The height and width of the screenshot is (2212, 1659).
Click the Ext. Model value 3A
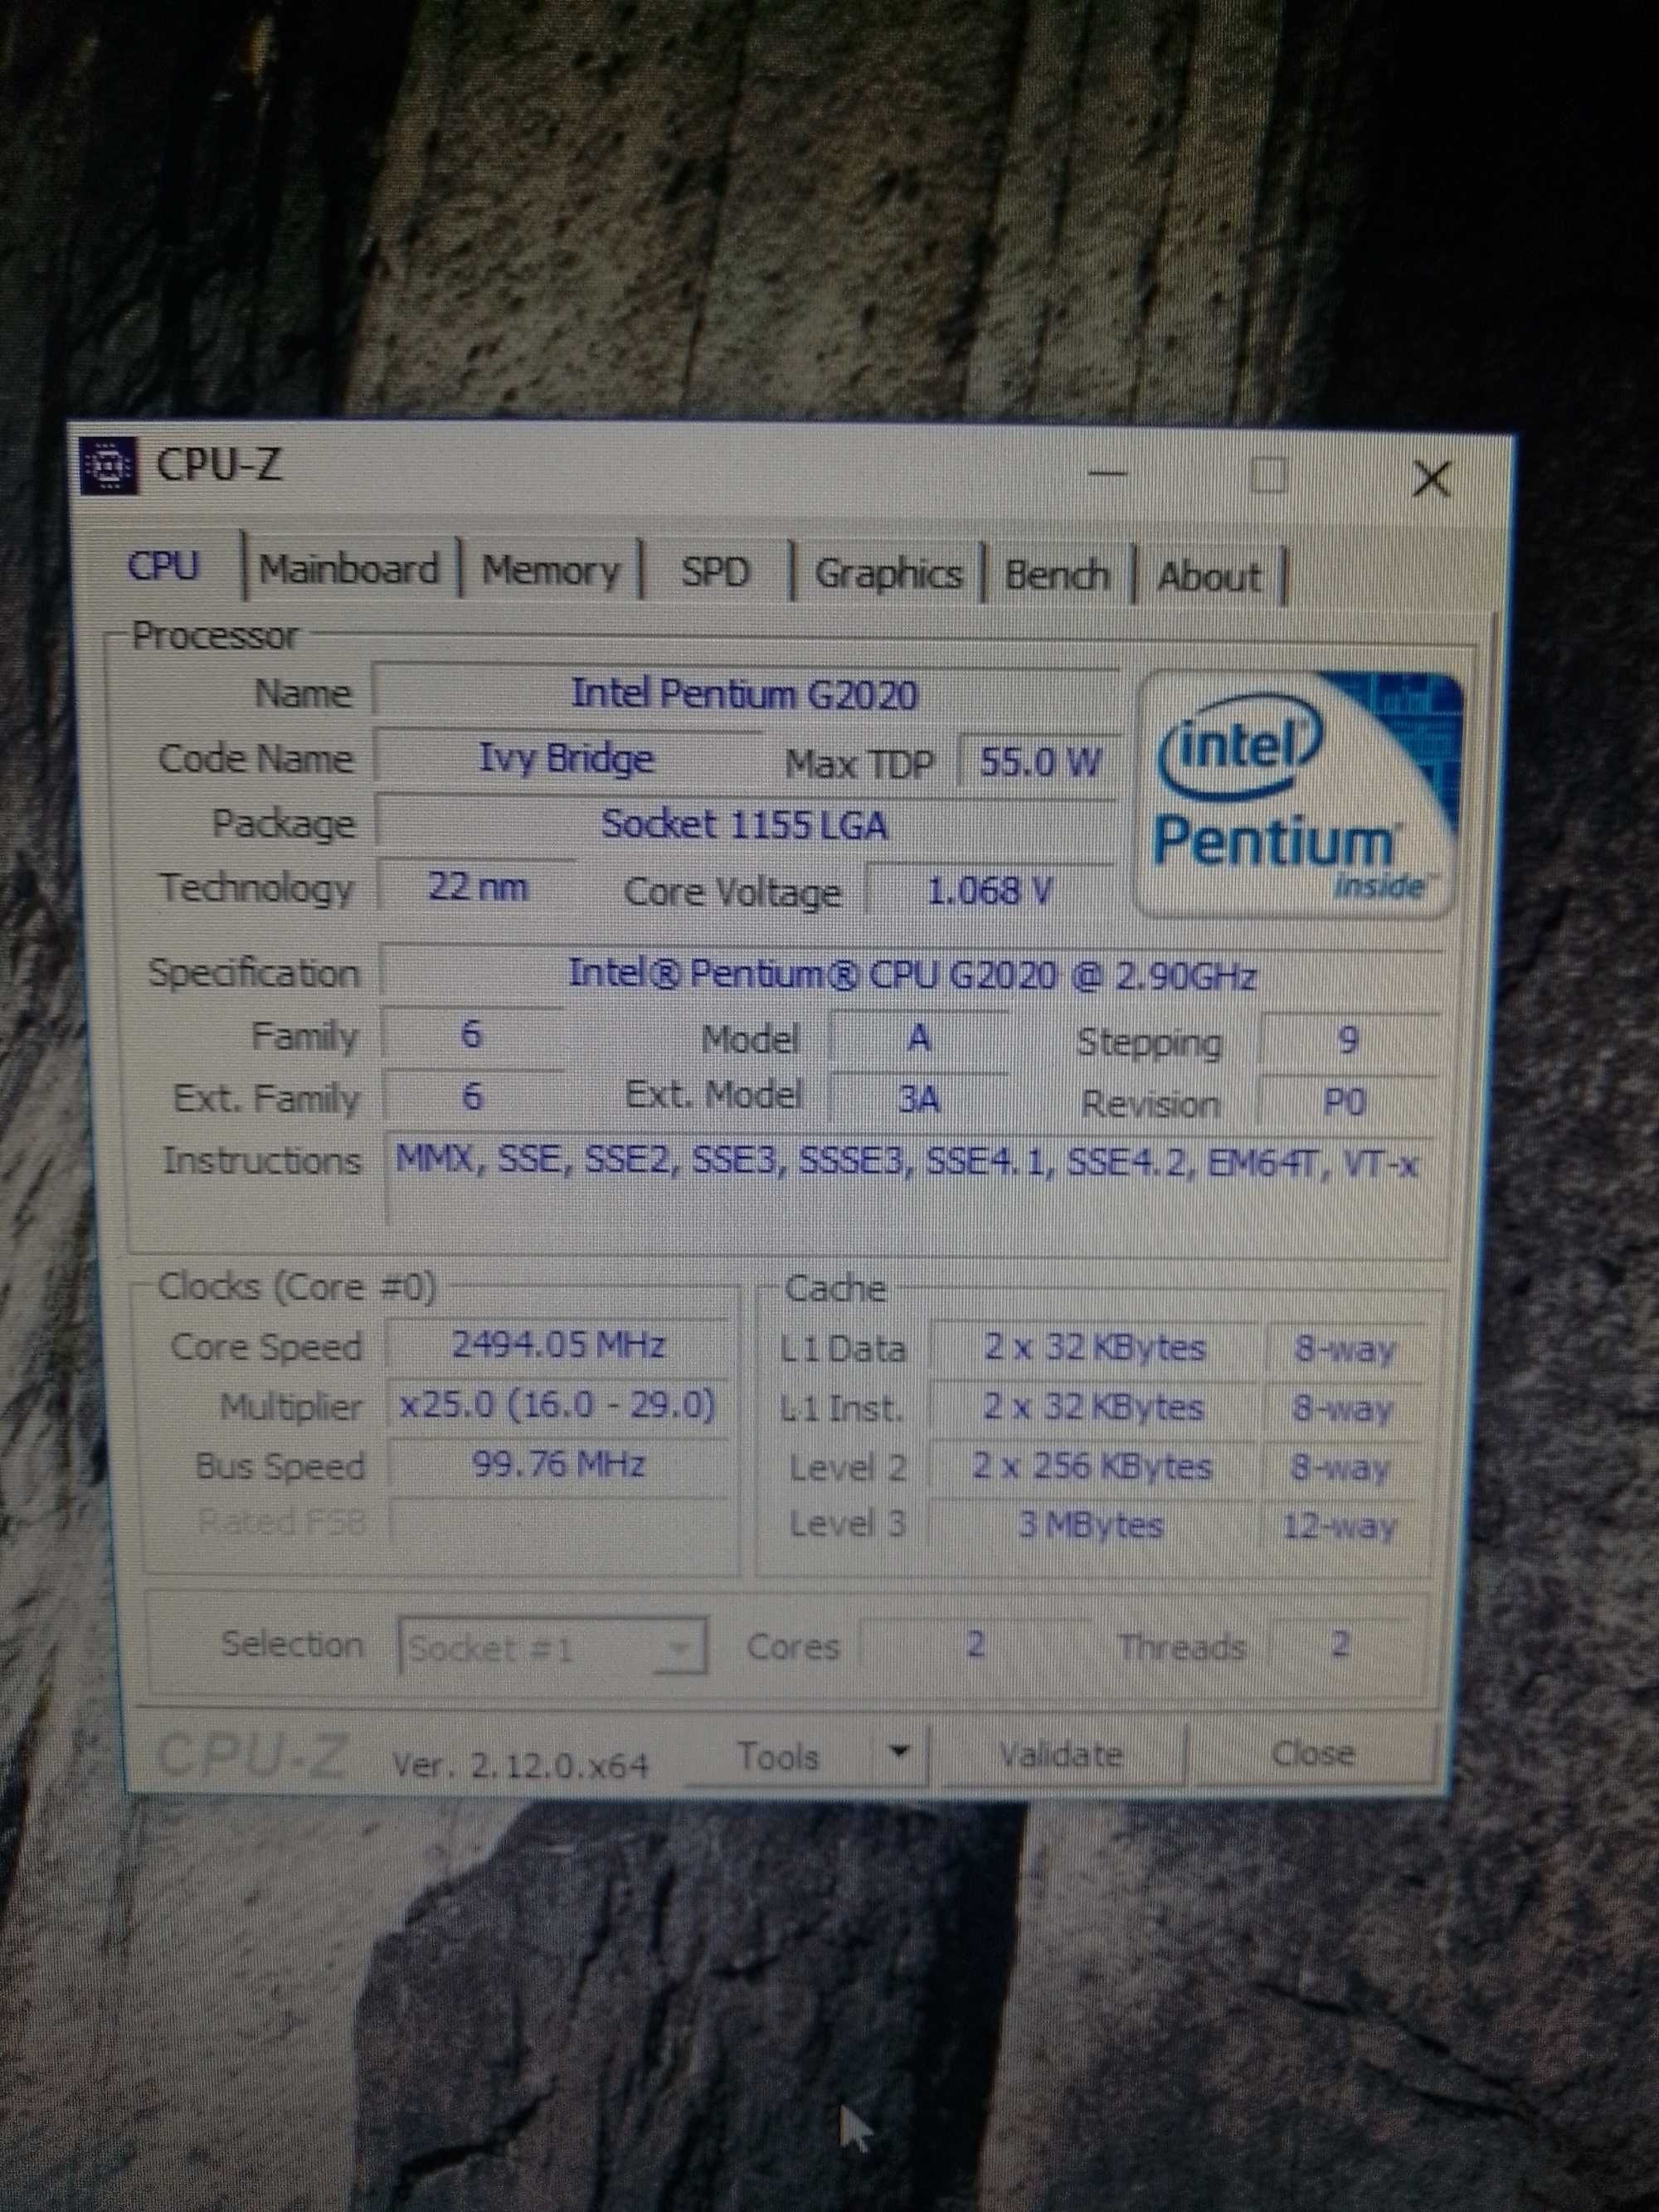pos(918,1099)
